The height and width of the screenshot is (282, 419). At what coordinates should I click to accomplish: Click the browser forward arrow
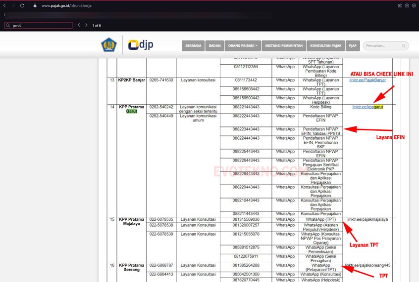click(13, 5)
